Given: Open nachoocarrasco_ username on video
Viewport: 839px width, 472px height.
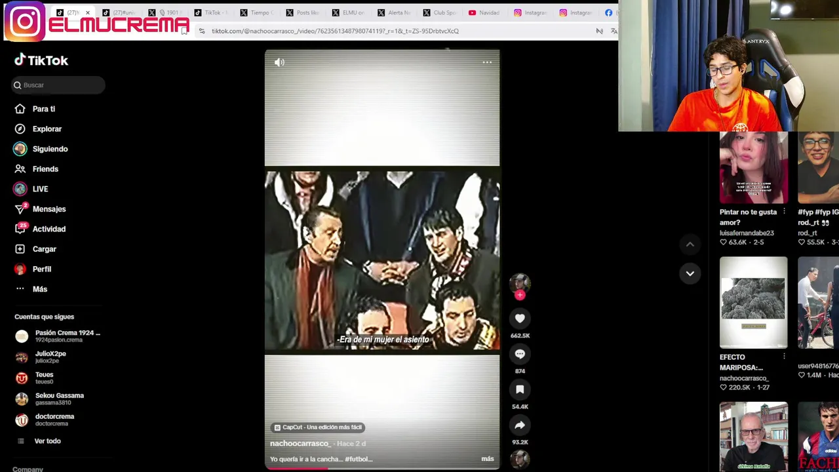Looking at the screenshot, I should pyautogui.click(x=300, y=444).
